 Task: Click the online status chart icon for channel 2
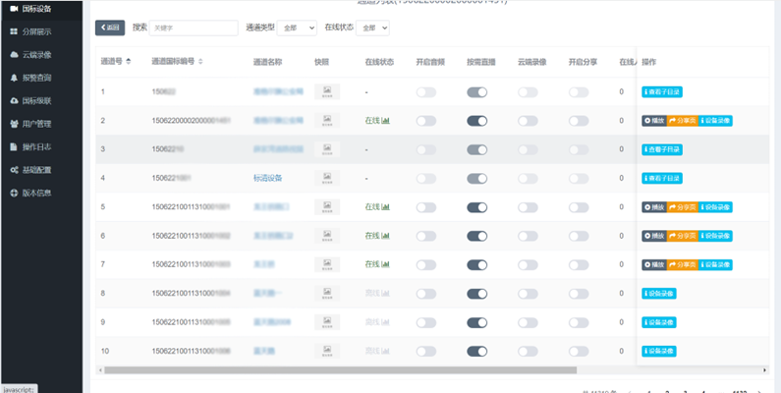tap(386, 121)
